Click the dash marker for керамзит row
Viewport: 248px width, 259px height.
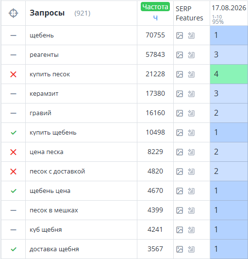pyautogui.click(x=14, y=94)
